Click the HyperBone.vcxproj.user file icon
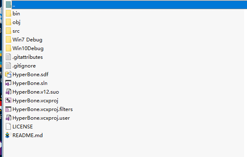Image resolution: width=247 pixels, height=157 pixels. pyautogui.click(x=8, y=118)
